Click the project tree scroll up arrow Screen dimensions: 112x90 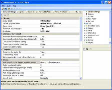pyautogui.click(x=110, y=12)
